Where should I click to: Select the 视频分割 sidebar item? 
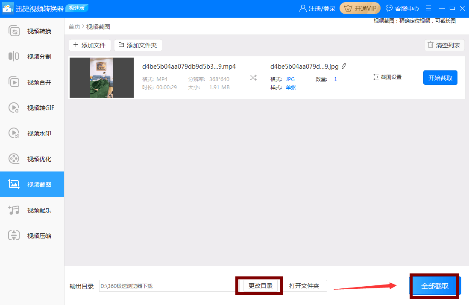(32, 56)
